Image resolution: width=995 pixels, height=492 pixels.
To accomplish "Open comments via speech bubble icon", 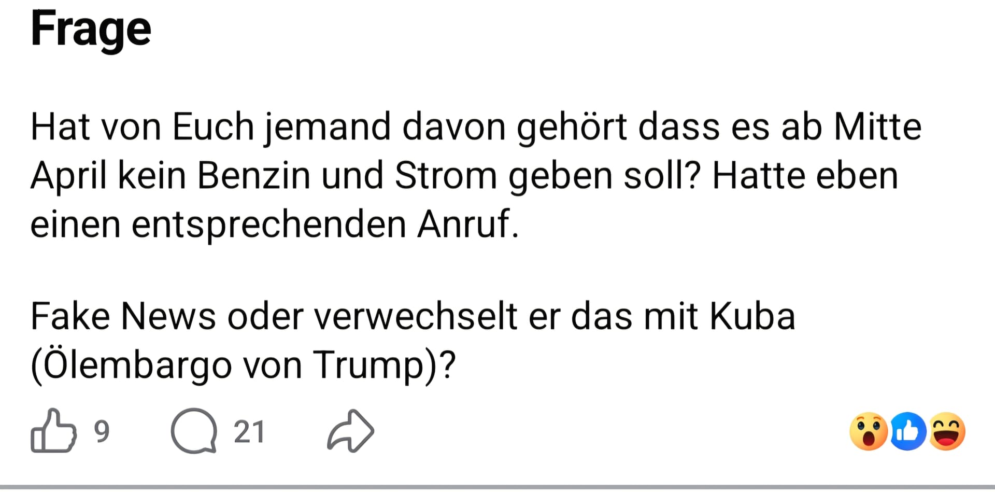I will pyautogui.click(x=194, y=431).
